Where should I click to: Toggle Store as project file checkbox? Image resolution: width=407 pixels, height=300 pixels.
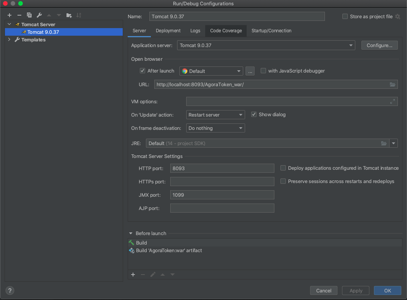pos(345,17)
